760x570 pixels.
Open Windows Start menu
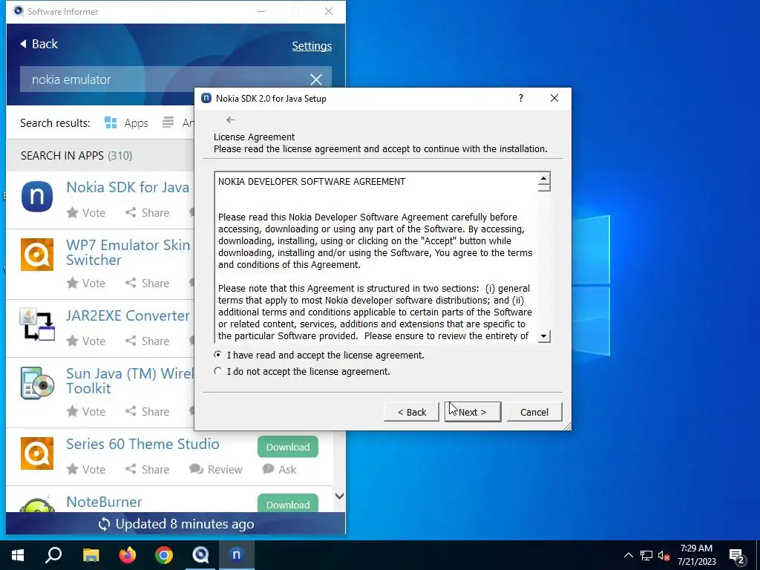click(x=18, y=555)
